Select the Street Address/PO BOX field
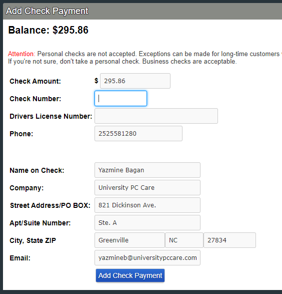The width and height of the screenshot is (282, 294). coord(147,205)
